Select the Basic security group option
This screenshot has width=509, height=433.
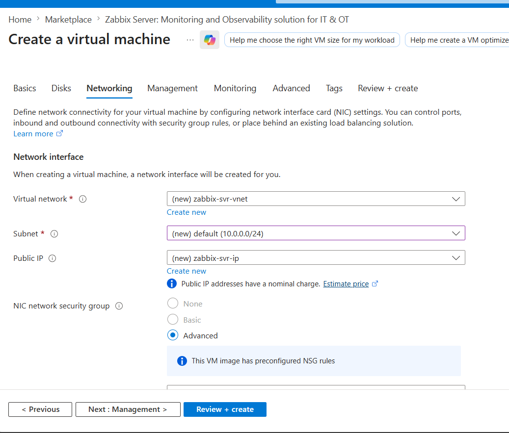[x=173, y=319]
